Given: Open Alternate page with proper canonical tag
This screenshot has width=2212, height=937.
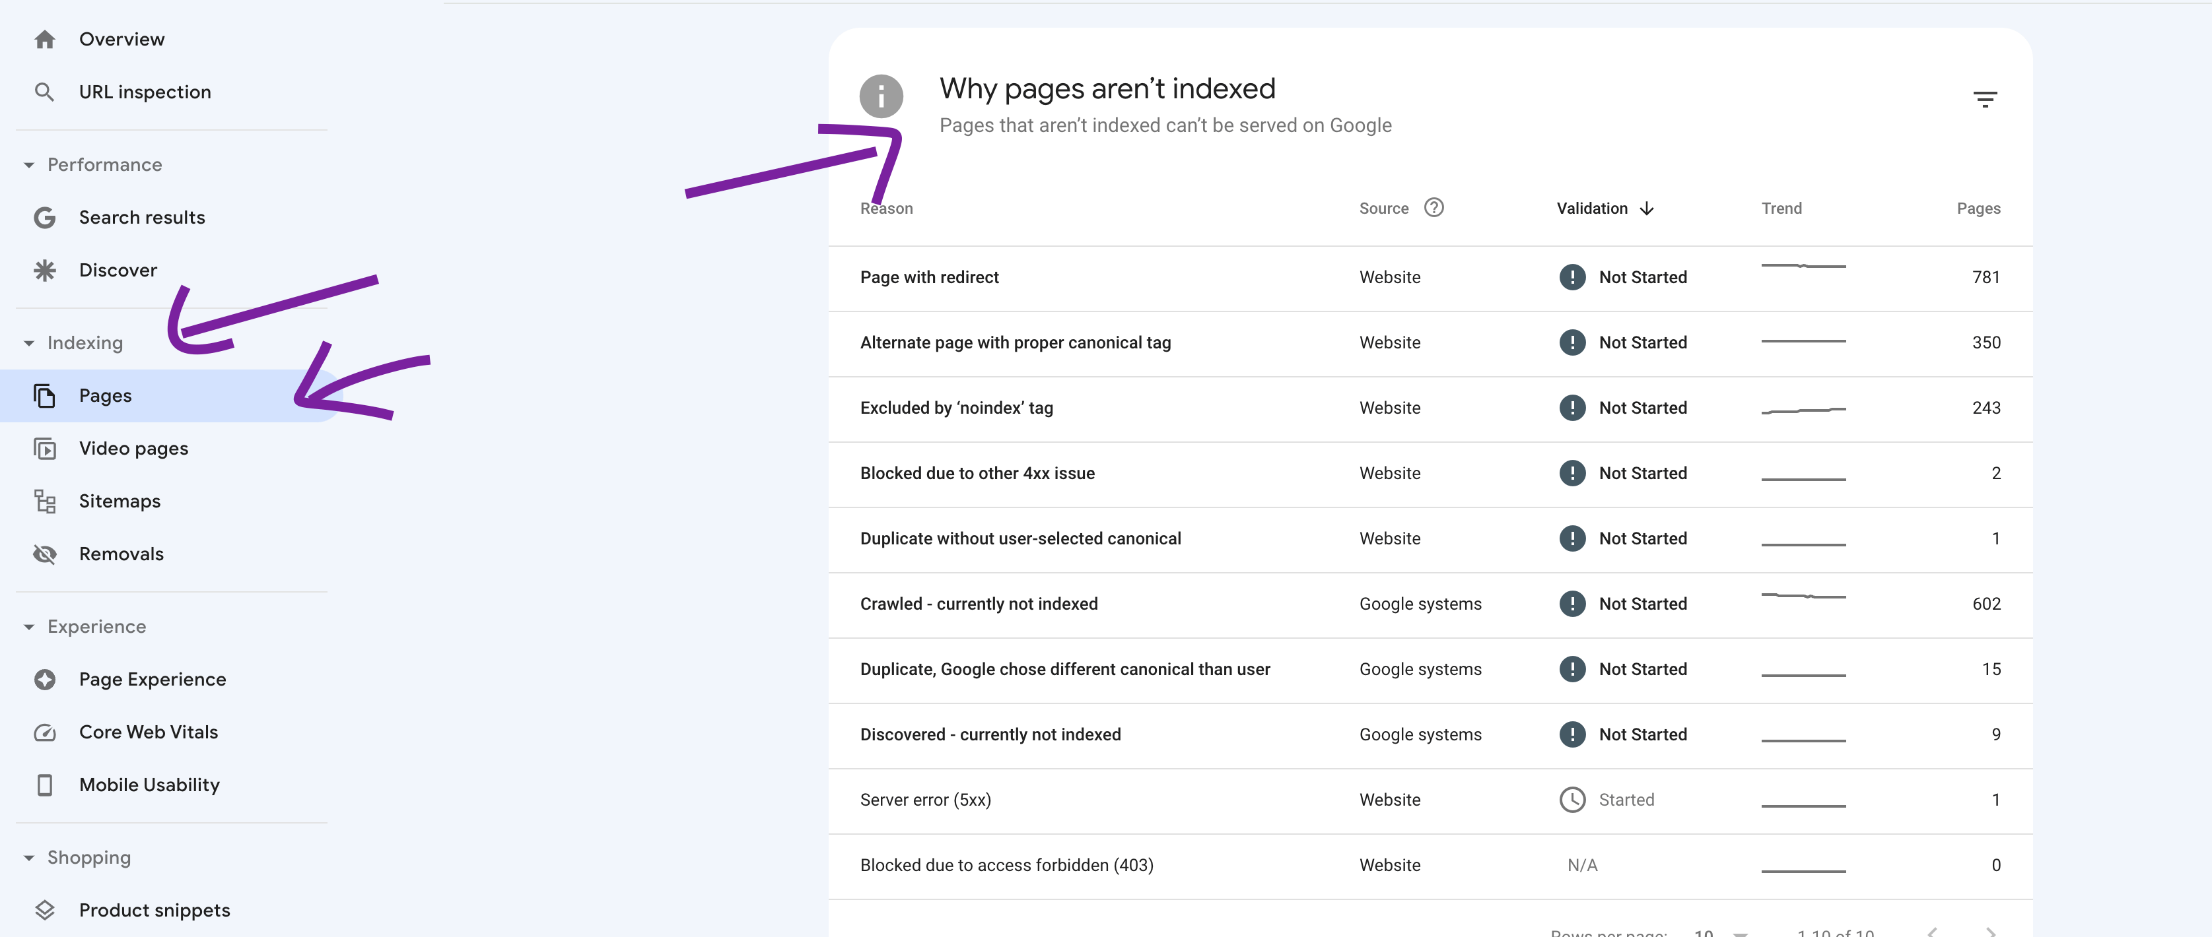Looking at the screenshot, I should pos(1431,343).
